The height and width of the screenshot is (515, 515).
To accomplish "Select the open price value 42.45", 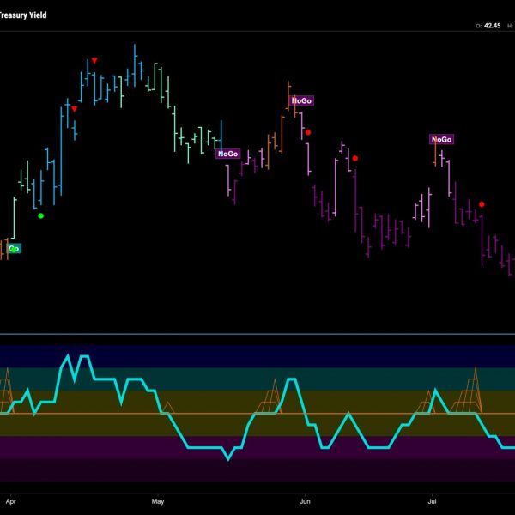I will tap(493, 26).
